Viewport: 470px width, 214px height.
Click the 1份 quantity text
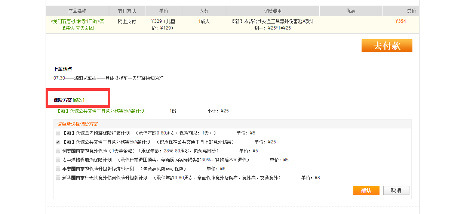point(173,111)
